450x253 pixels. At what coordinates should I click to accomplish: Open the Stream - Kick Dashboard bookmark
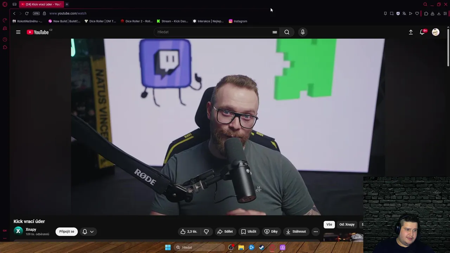tap(173, 21)
